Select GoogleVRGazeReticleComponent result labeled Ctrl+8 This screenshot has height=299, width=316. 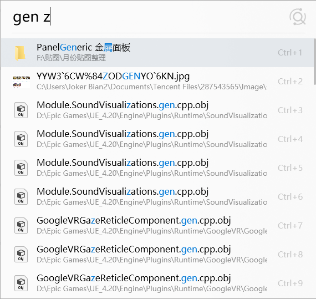(x=157, y=255)
